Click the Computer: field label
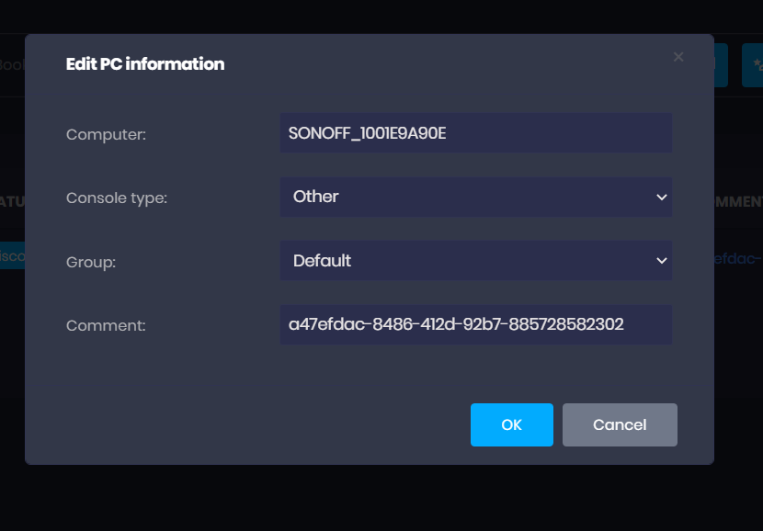Screen dimensions: 763x531 point(106,135)
